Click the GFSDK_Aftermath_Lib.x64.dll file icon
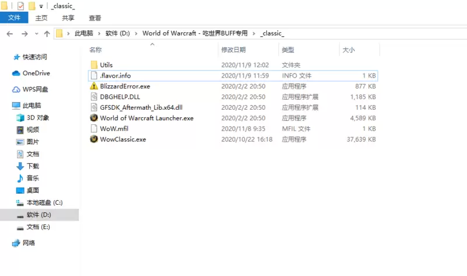Image resolution: width=467 pixels, height=276 pixels. [94, 107]
